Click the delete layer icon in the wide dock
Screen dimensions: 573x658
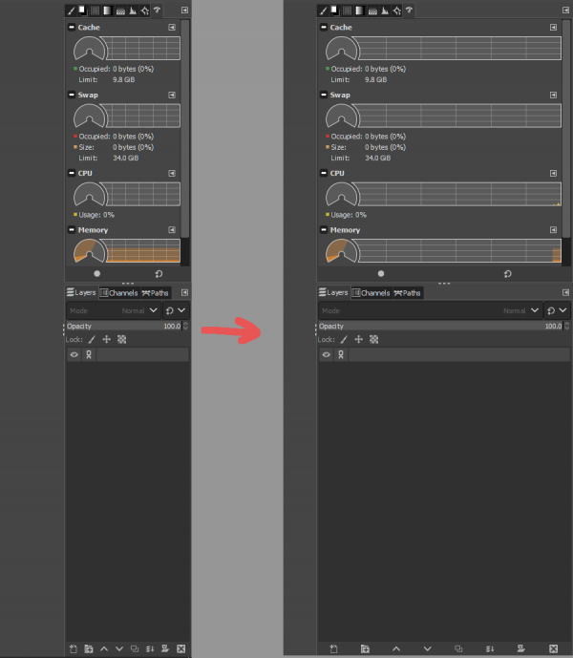pyautogui.click(x=554, y=648)
